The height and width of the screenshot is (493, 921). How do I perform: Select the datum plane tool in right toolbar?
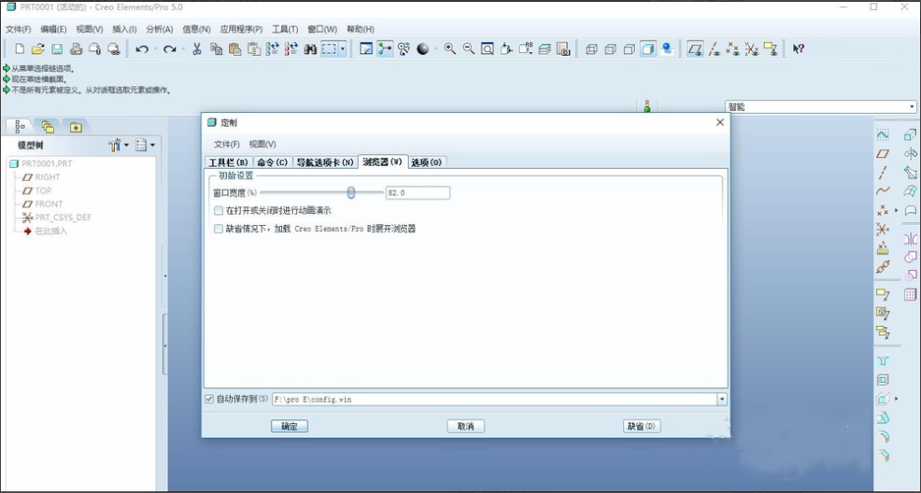pos(882,154)
